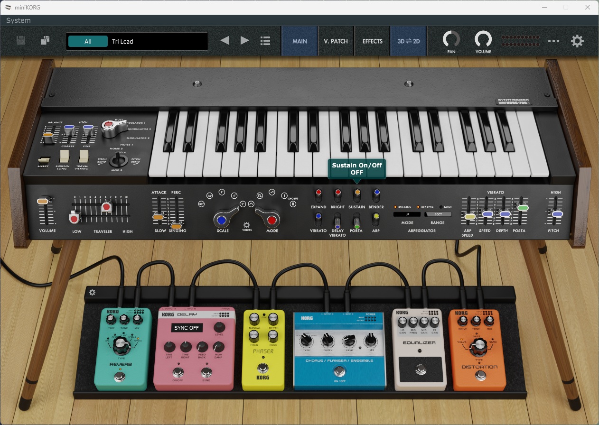Toggle the BPM SYNC arpeggiator button
Screen dimensions: 599x425
[x=395, y=207]
